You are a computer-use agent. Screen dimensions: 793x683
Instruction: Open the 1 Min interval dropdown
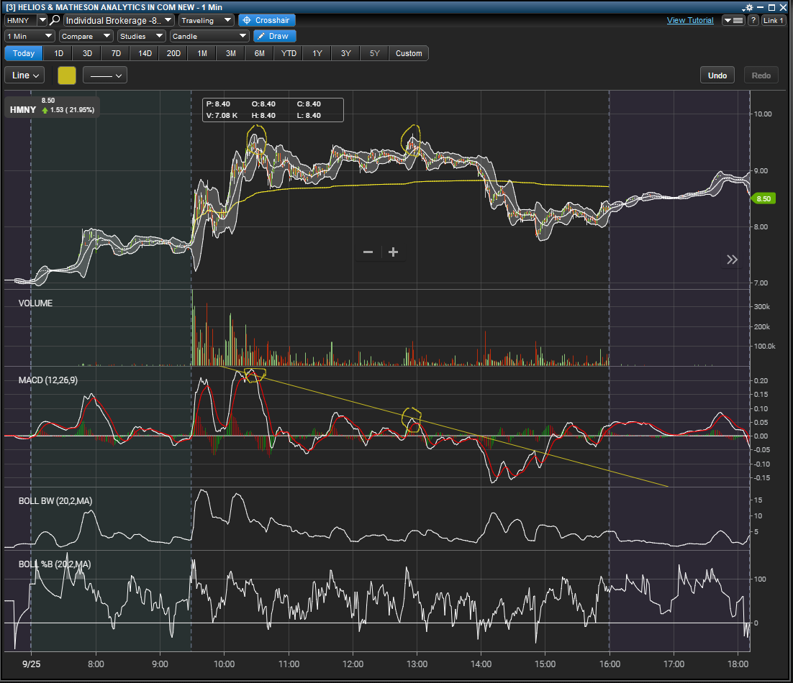(x=30, y=36)
